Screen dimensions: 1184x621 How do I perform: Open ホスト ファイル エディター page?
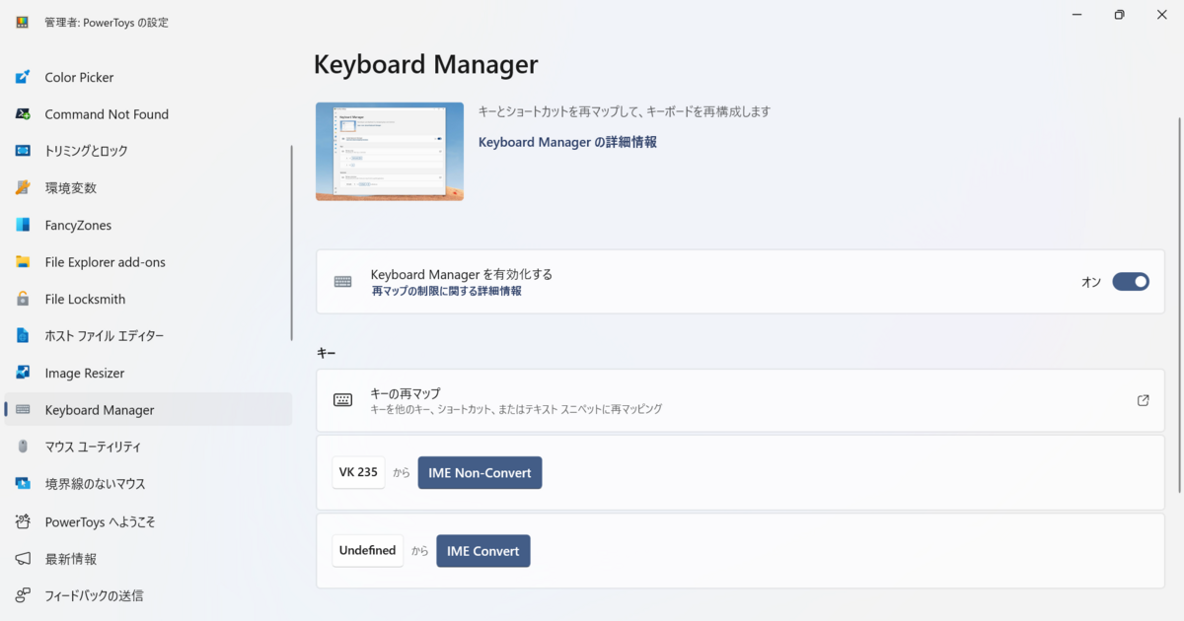pos(148,336)
